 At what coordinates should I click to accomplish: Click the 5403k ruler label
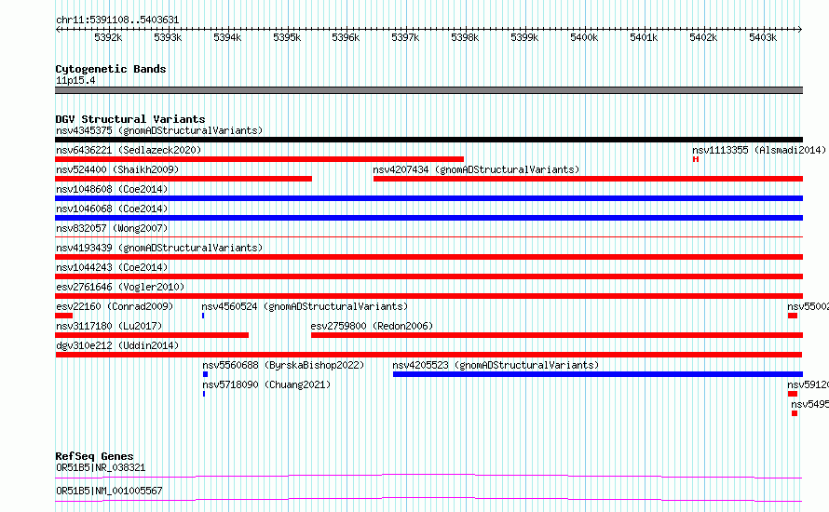click(x=763, y=37)
